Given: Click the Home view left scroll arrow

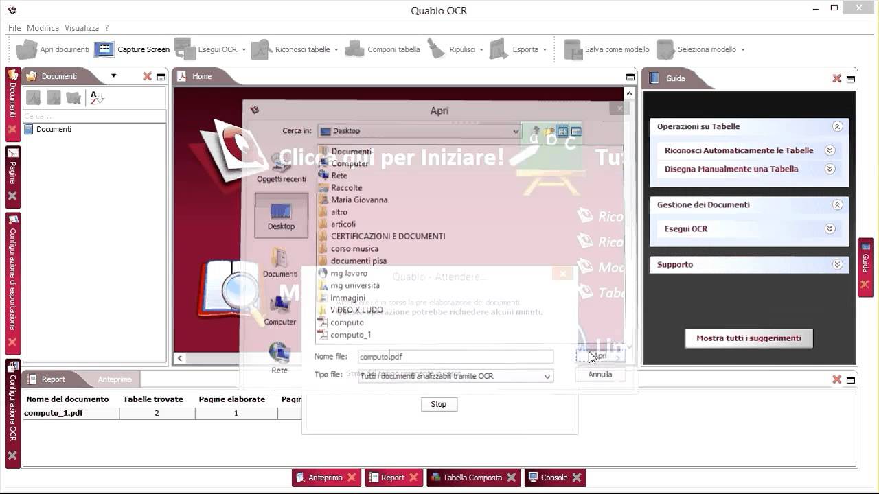Looking at the screenshot, I should pyautogui.click(x=180, y=357).
